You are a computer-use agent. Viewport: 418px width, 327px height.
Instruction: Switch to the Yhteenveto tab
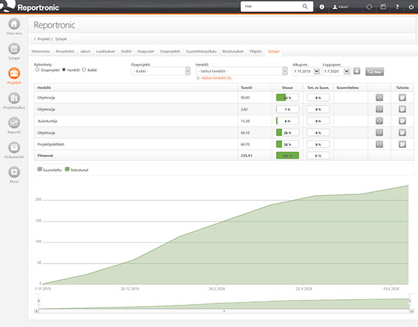click(x=41, y=51)
